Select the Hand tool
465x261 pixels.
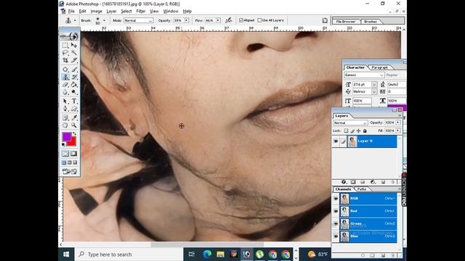[x=65, y=125]
